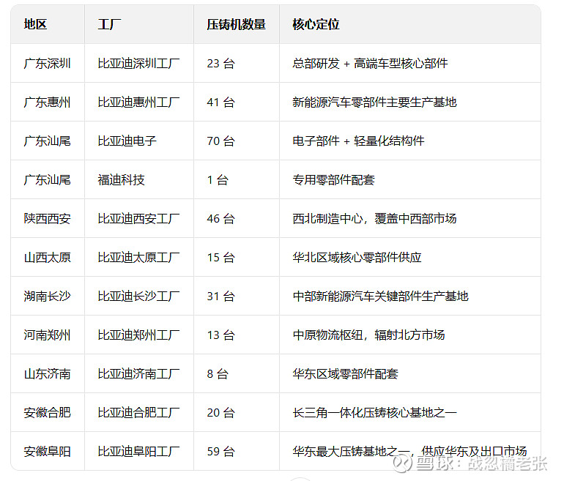564x481 pixels.
Task: Select the 陕西西安 region cell
Action: (47, 219)
